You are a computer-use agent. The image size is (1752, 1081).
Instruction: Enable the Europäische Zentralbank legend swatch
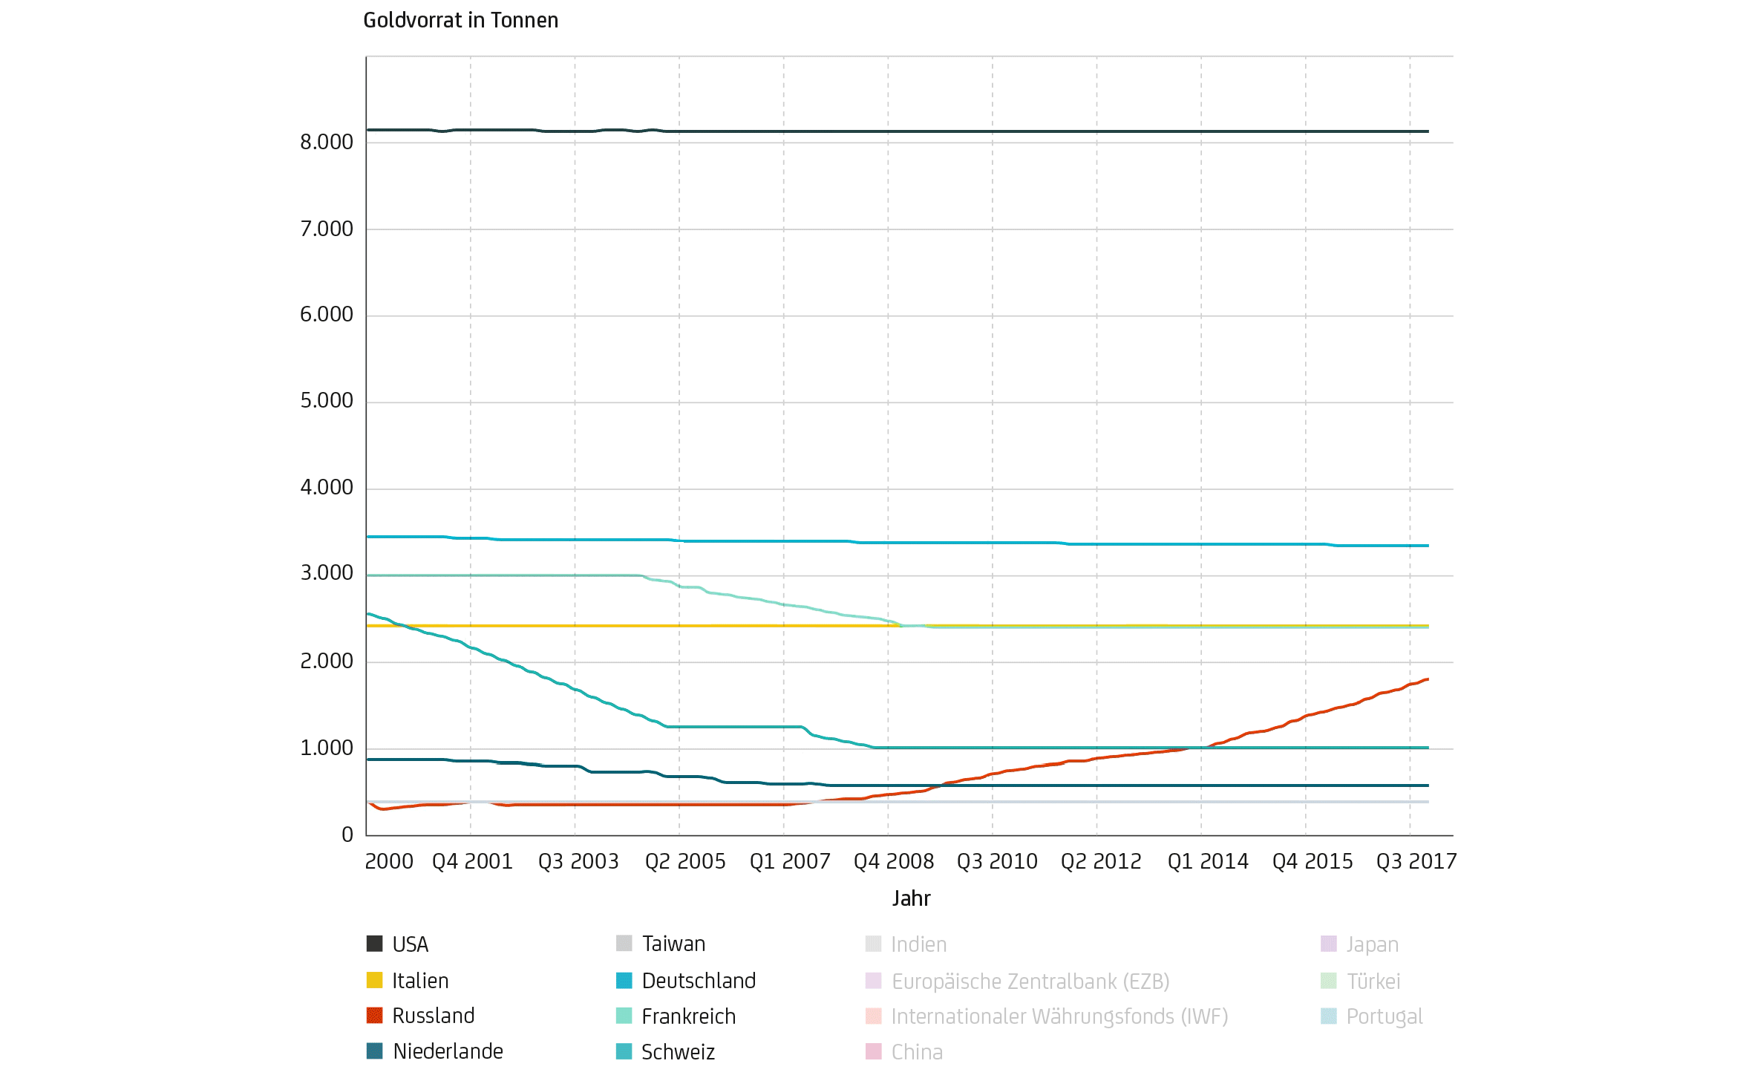tap(874, 980)
